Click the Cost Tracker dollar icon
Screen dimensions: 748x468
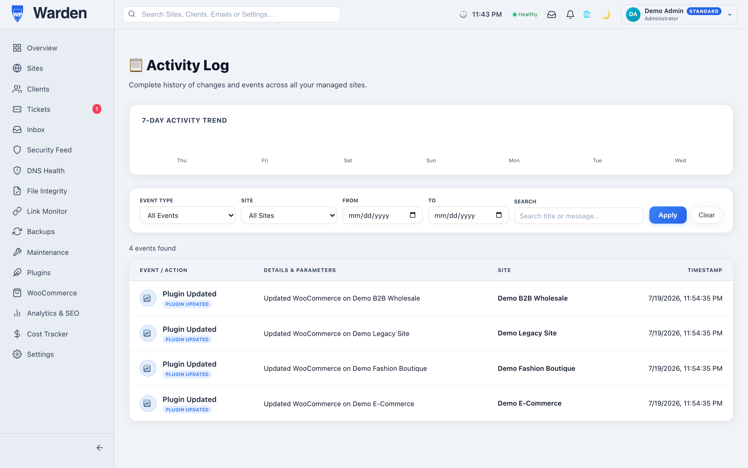point(17,334)
